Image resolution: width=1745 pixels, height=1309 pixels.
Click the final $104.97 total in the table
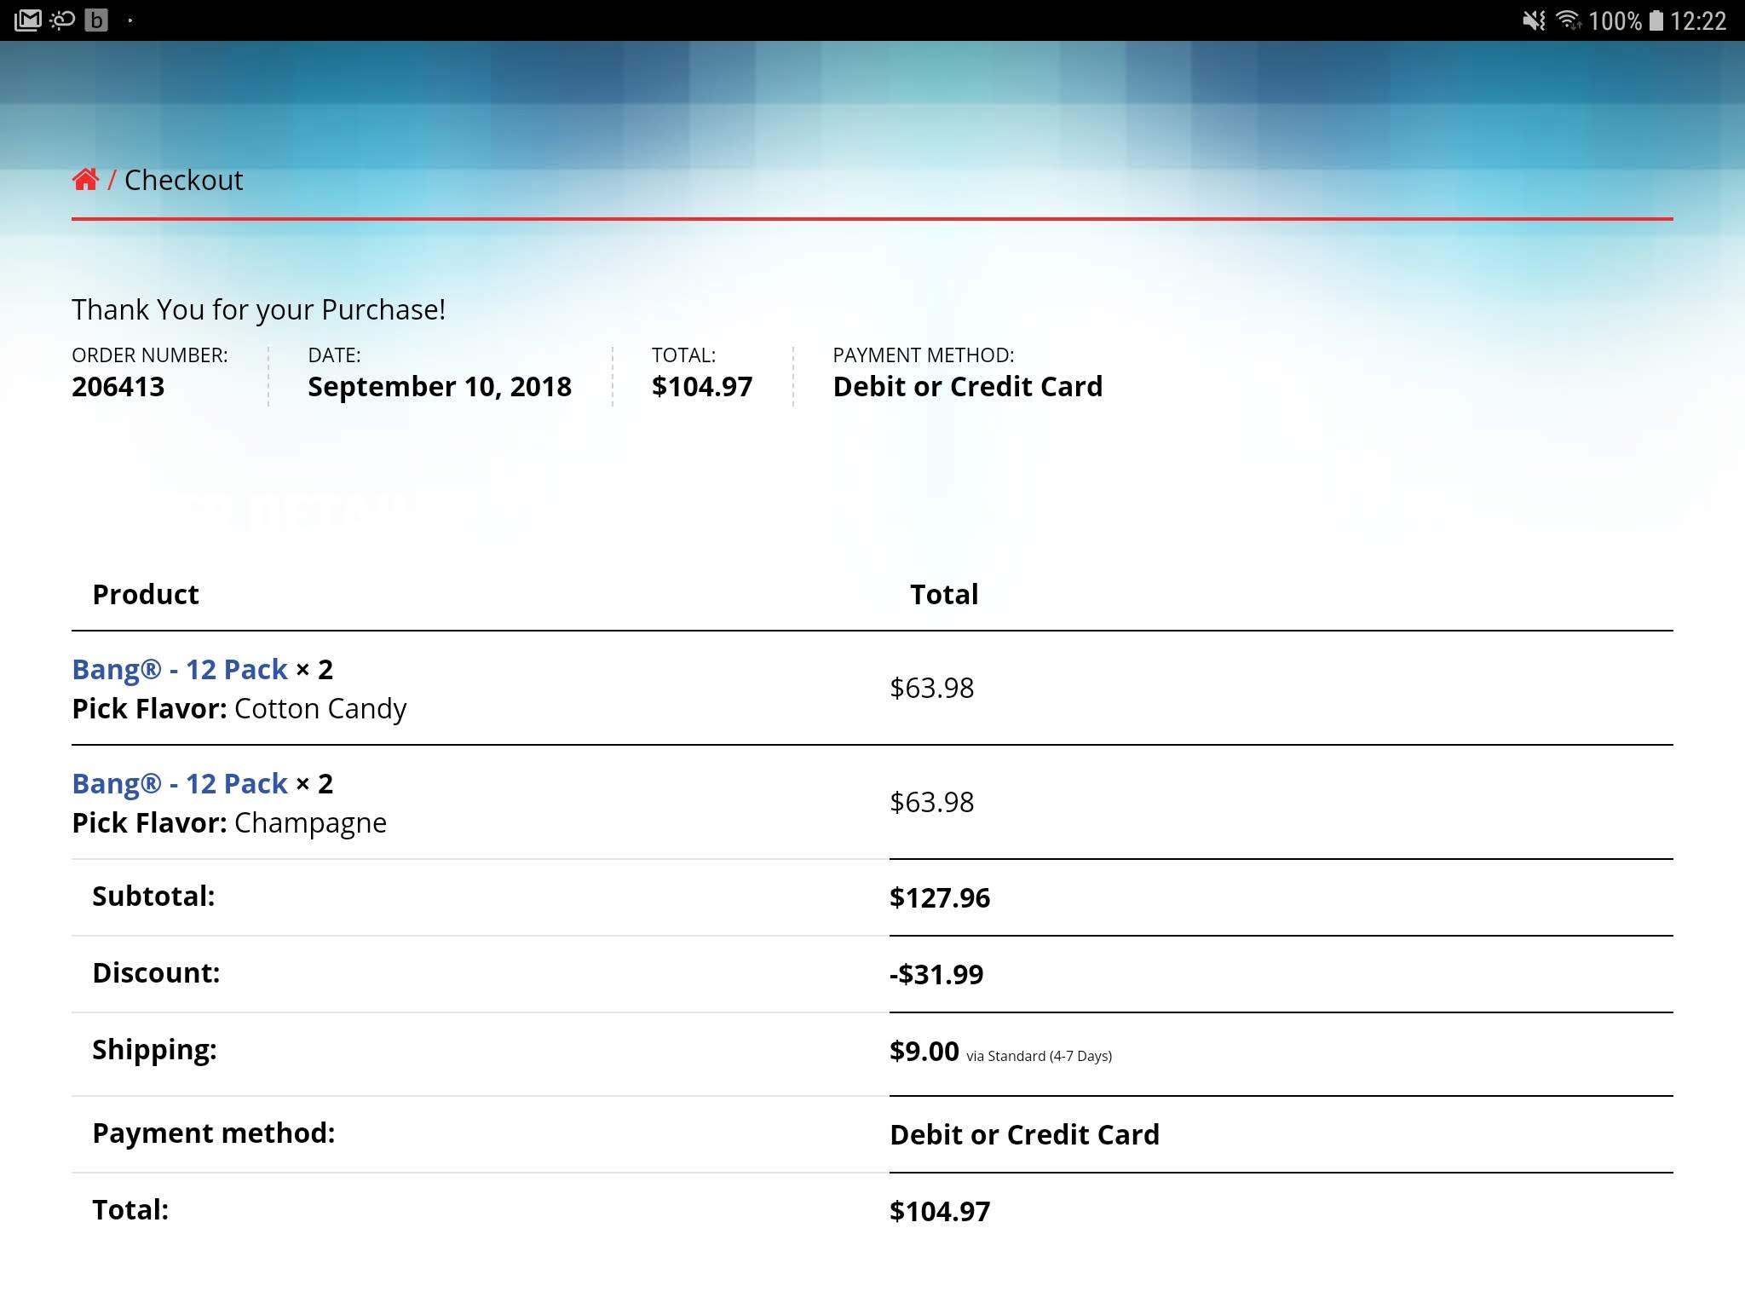(x=939, y=1211)
